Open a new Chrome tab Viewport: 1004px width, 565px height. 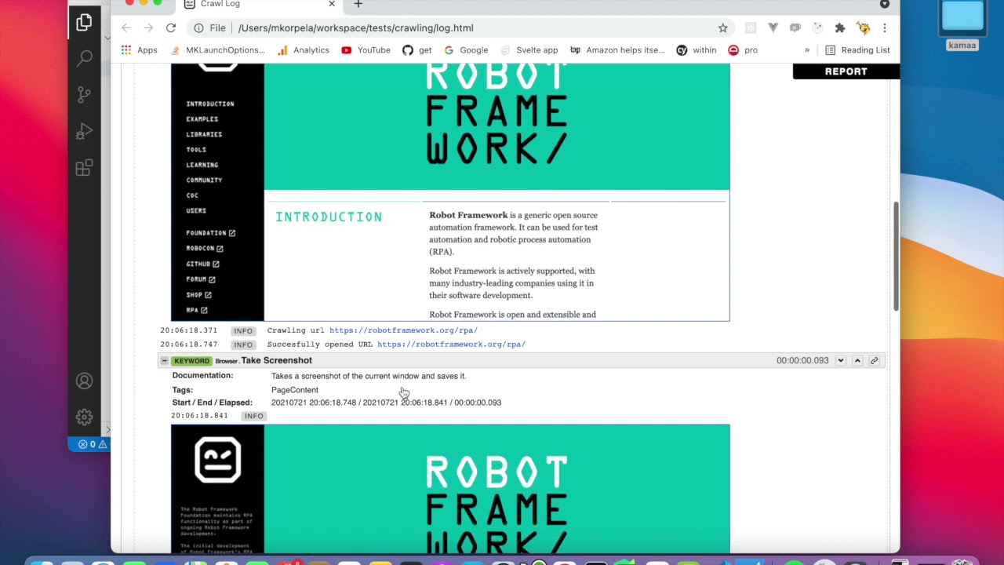358,4
